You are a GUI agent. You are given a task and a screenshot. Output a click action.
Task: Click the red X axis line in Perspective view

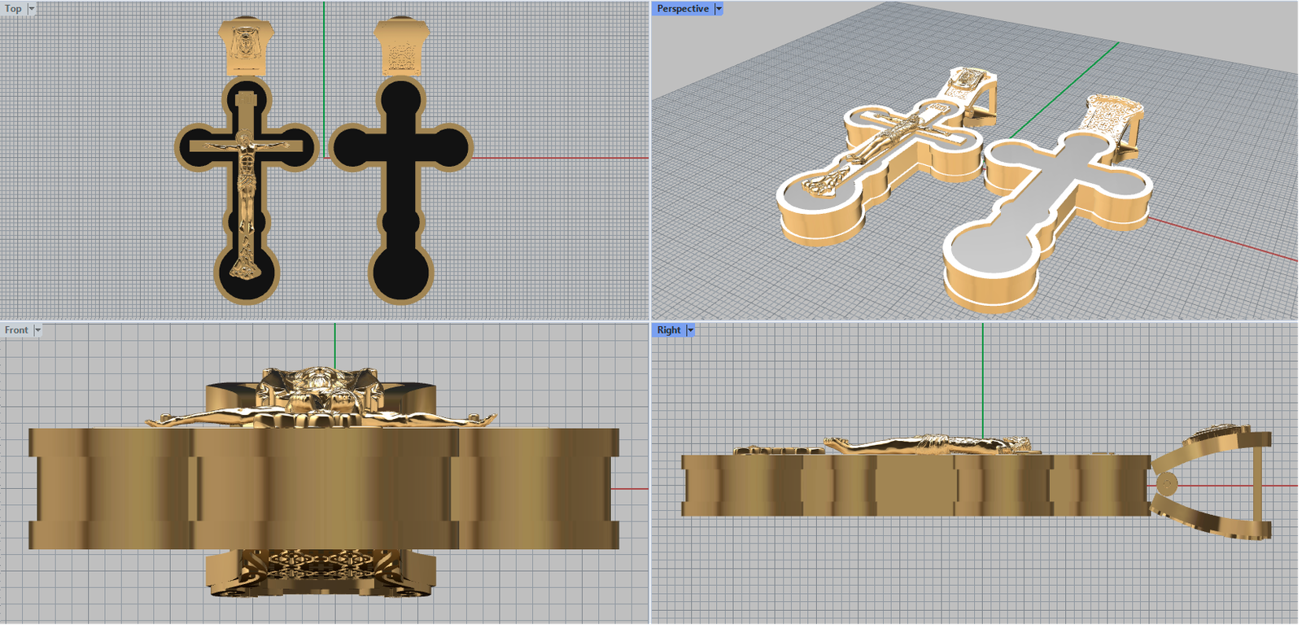coord(1221,240)
